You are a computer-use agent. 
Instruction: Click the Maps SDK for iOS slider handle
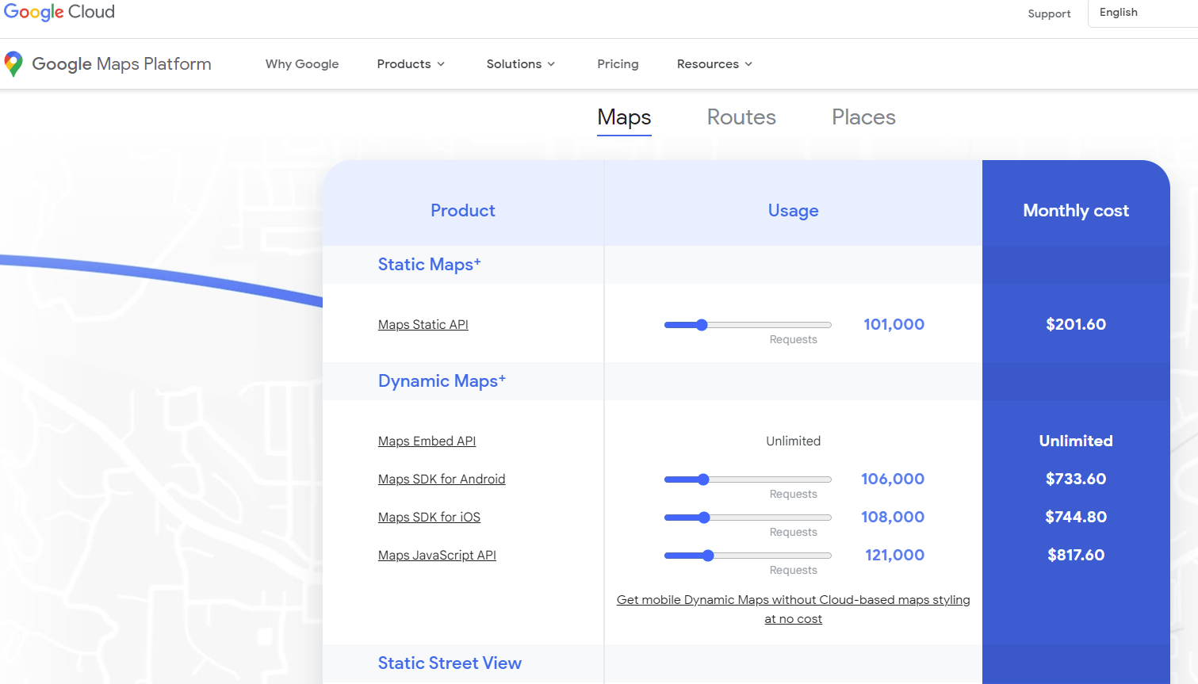704,518
